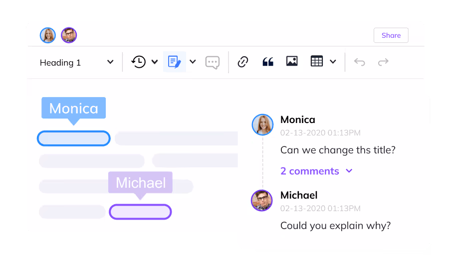Screen dimensions: 451x255
Task: Insert a hyperlink with the link icon
Action: pyautogui.click(x=243, y=62)
